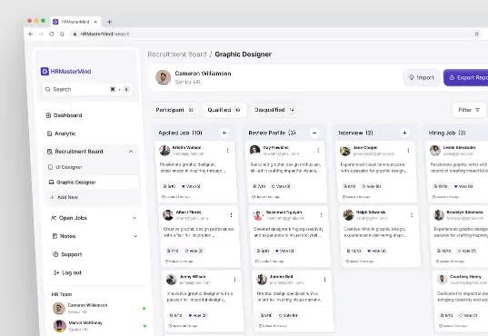Image resolution: width=488 pixels, height=336 pixels.
Task: Collapse the Recruitment Board section chevron
Action: [131, 152]
